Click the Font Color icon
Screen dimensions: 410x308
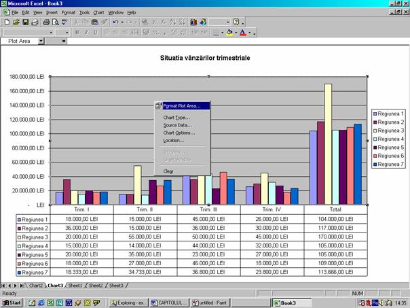pos(242,32)
